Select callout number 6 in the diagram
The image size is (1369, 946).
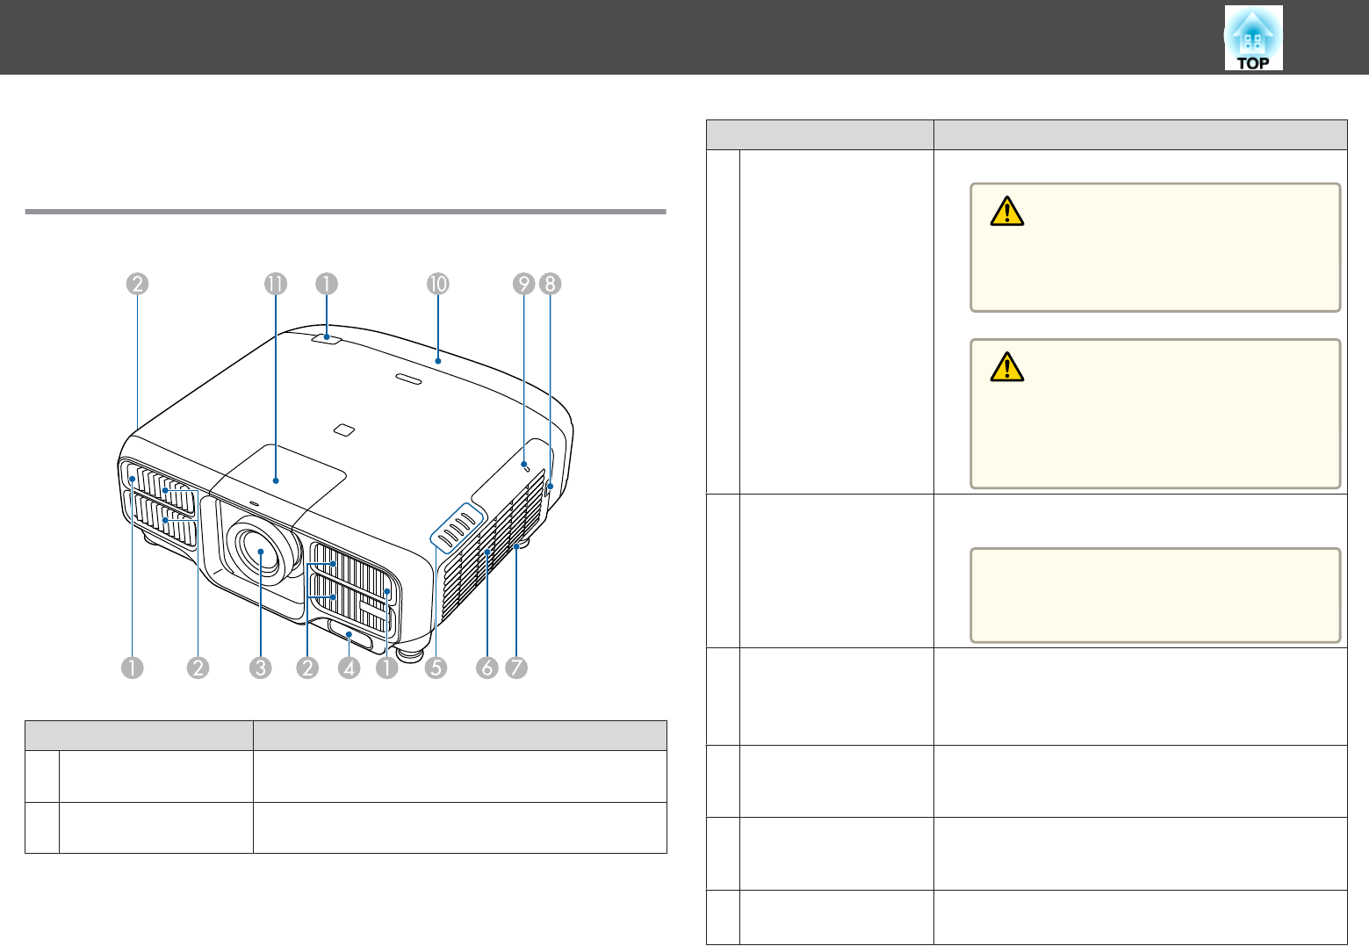pyautogui.click(x=486, y=668)
